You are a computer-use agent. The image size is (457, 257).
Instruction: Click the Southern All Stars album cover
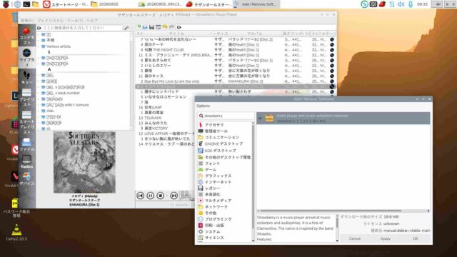click(x=84, y=162)
